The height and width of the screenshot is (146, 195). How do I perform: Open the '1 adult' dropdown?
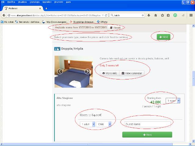pyautogui.click(x=87, y=124)
